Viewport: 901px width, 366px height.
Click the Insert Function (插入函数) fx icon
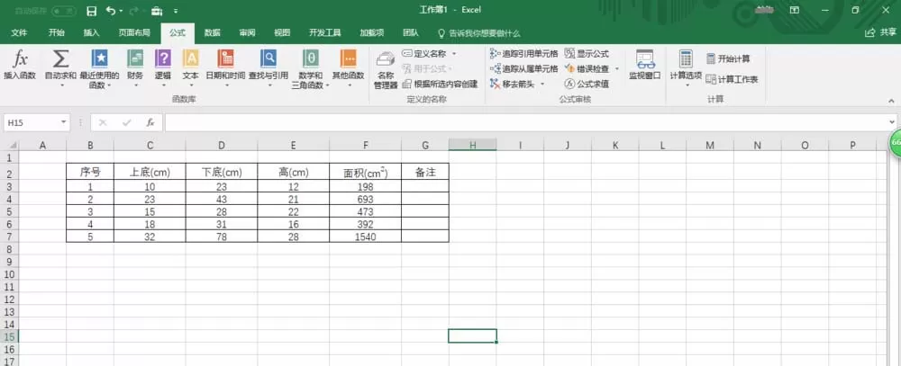[20, 59]
